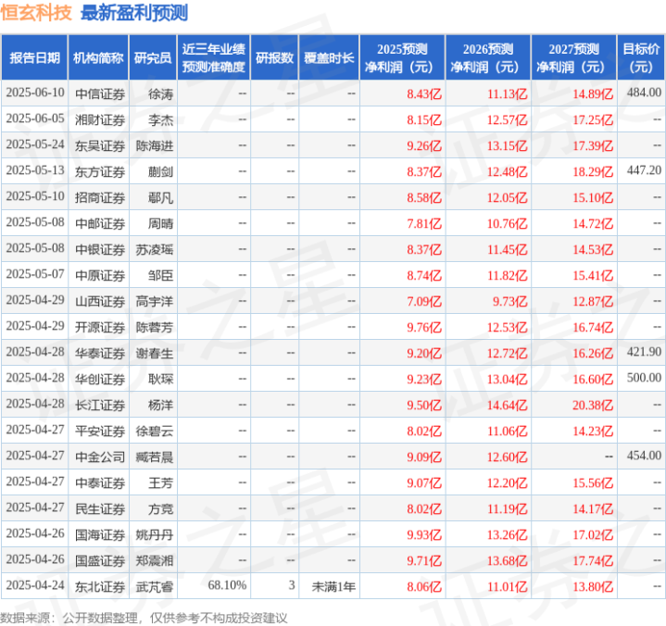Click 2025 forecast 9.93亿

tap(424, 534)
